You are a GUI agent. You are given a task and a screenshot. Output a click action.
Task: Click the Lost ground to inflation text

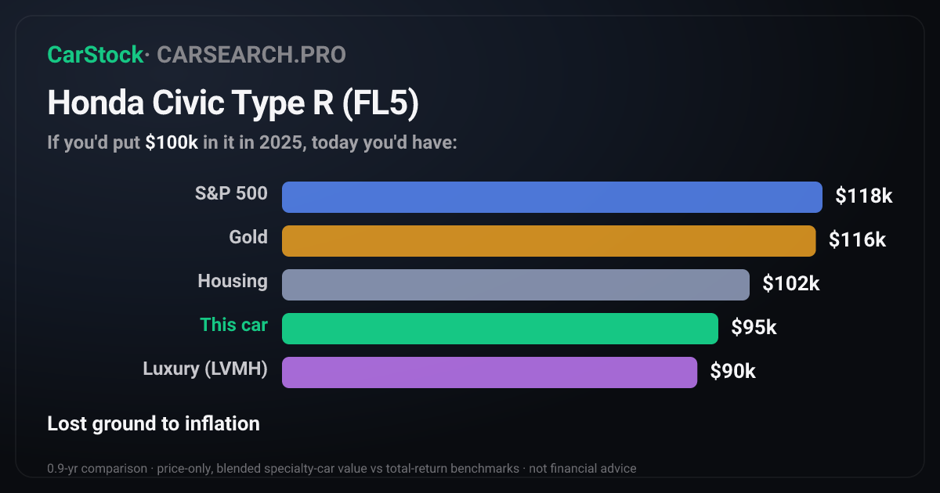tap(154, 424)
